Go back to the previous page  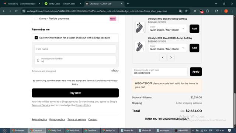4,11
